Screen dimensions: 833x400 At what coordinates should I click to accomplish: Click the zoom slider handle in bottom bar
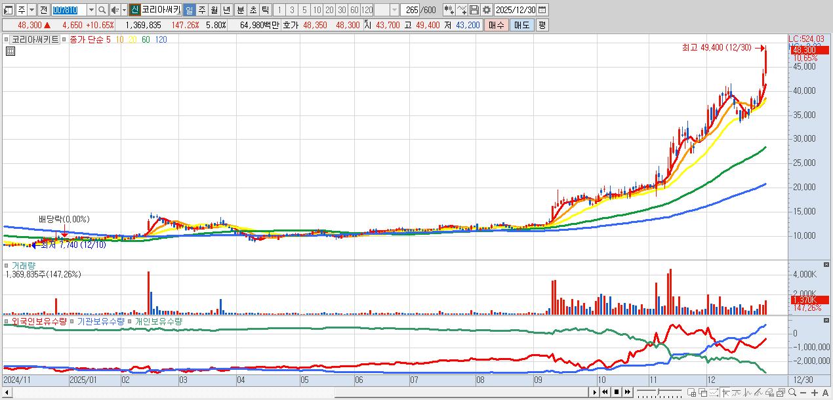658,391
